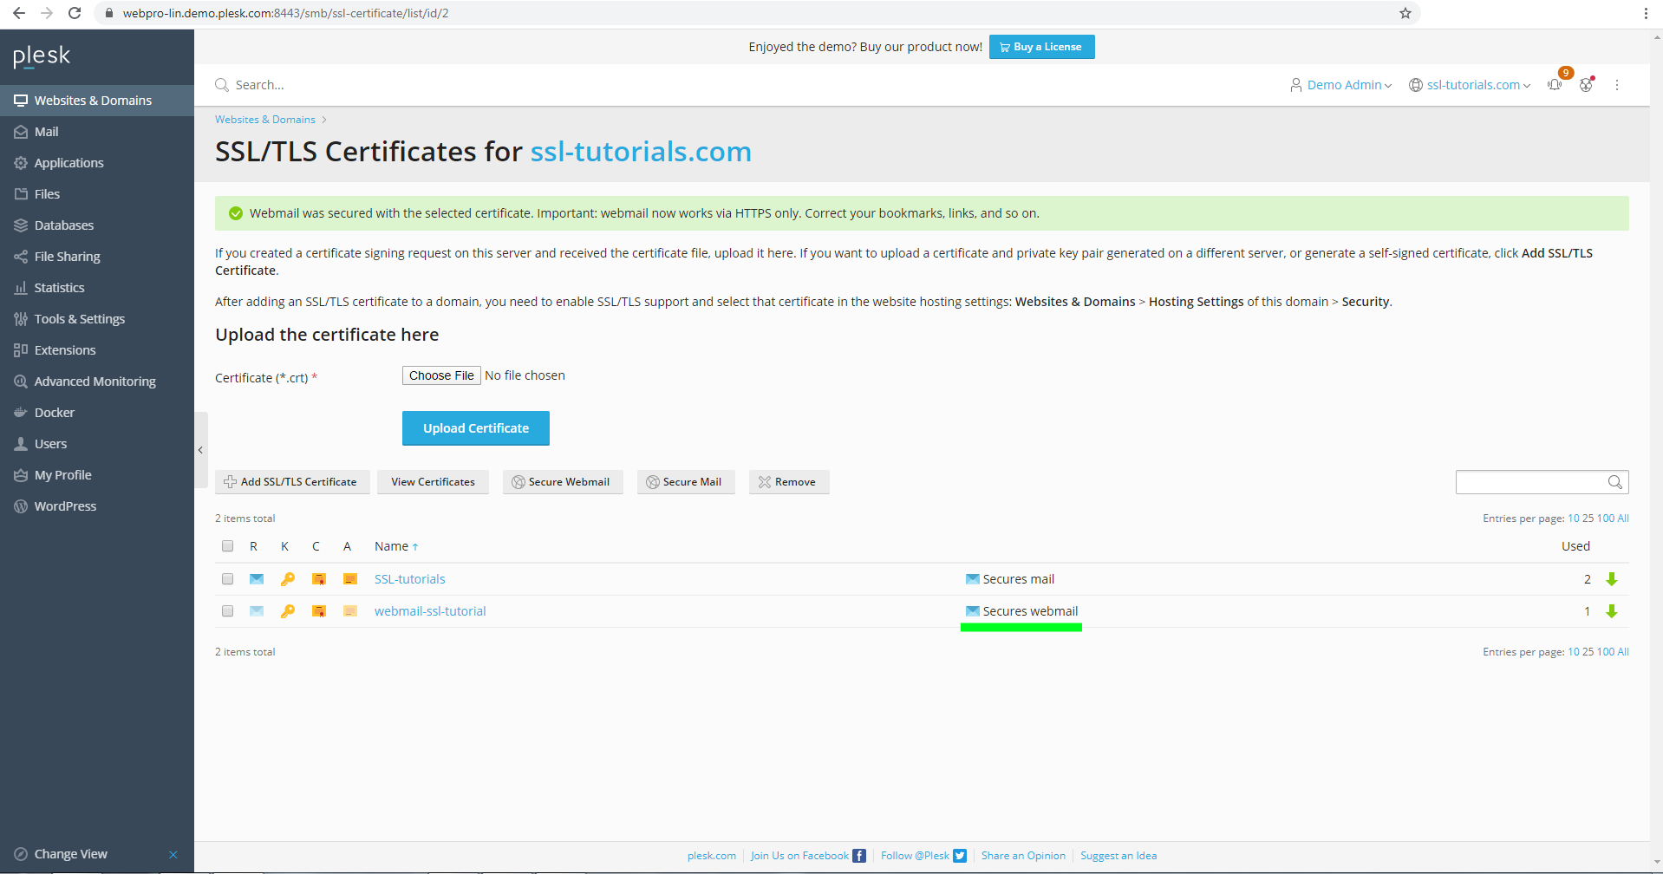The image size is (1663, 874).
Task: Open plesk.com footer link
Action: tap(712, 856)
